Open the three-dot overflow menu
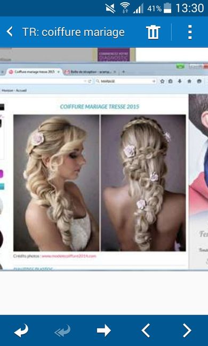 [190, 32]
